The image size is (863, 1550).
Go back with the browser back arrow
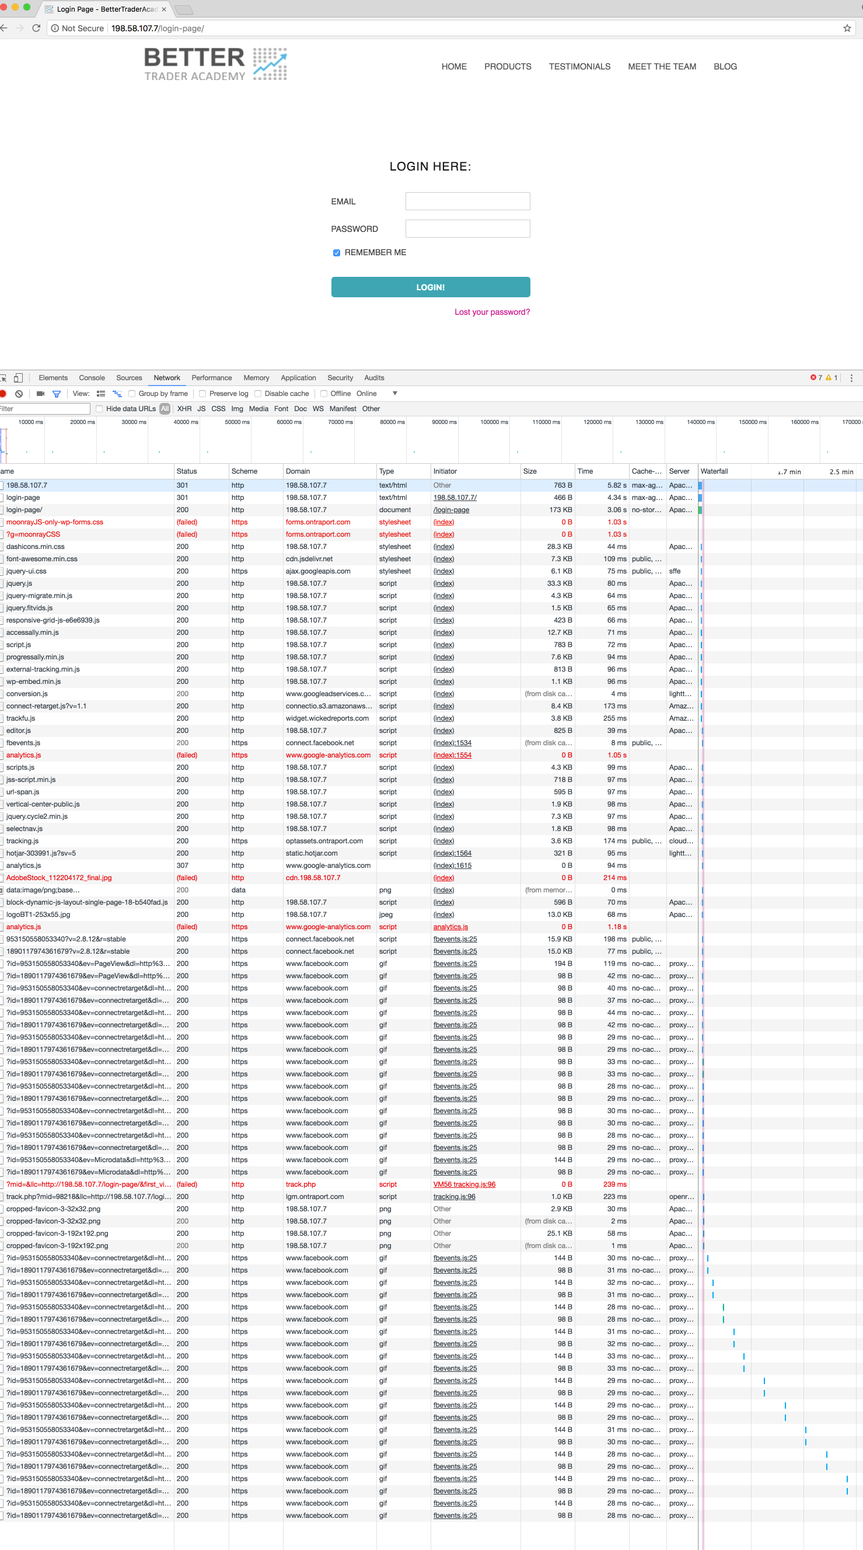pyautogui.click(x=4, y=28)
